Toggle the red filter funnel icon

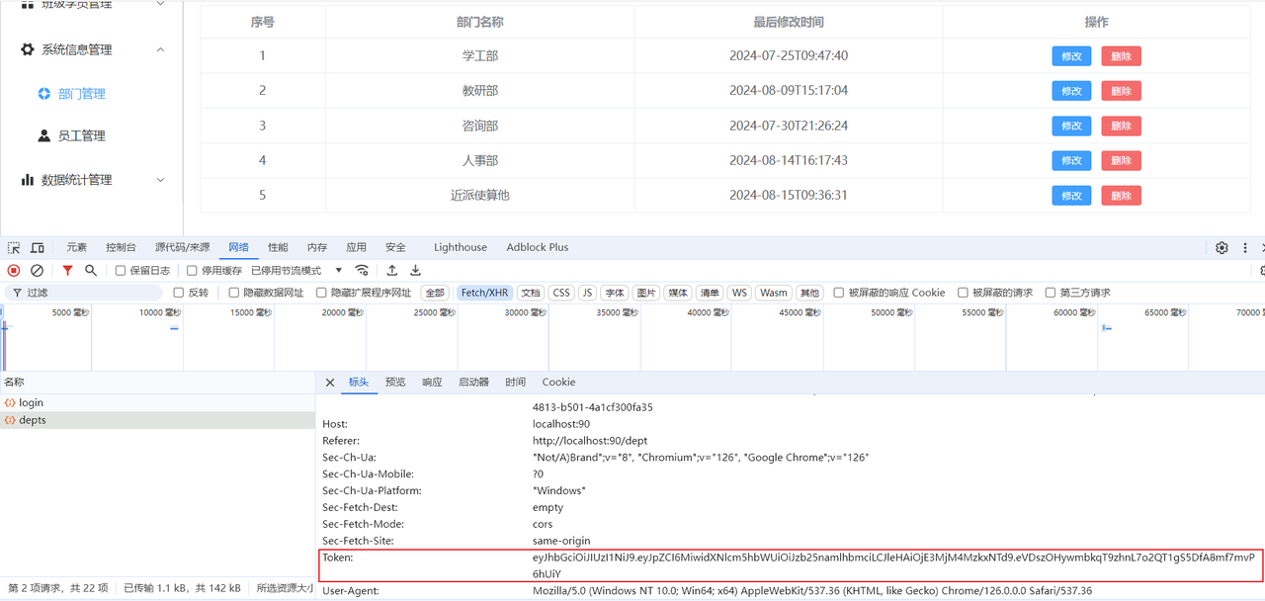pos(67,270)
